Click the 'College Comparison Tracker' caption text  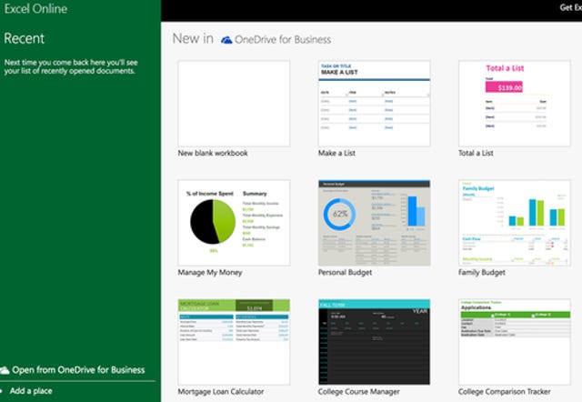point(505,392)
